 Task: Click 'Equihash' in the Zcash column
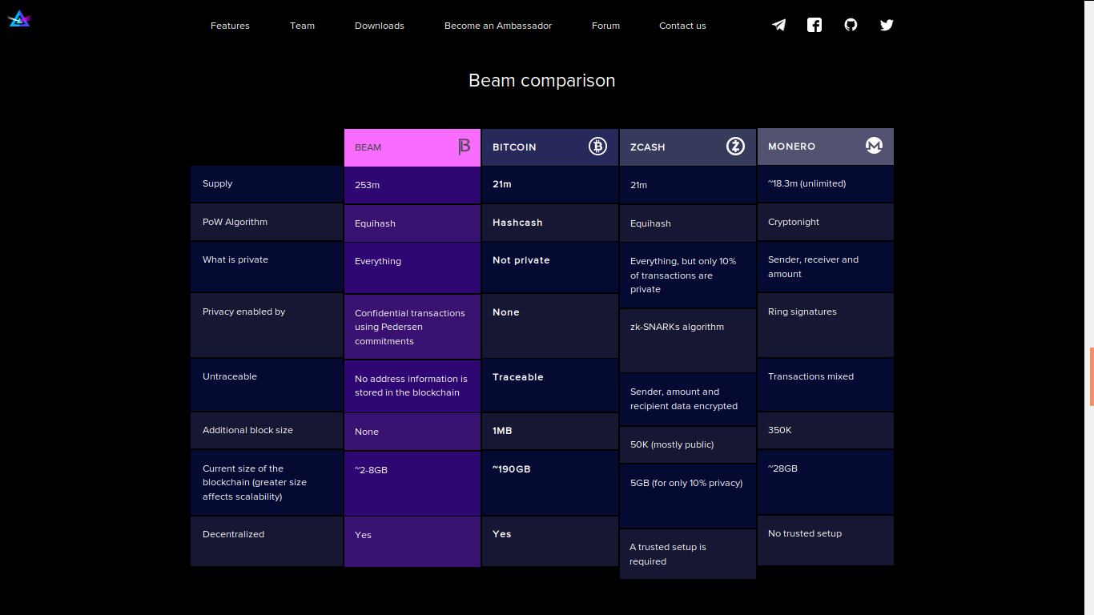(x=688, y=223)
